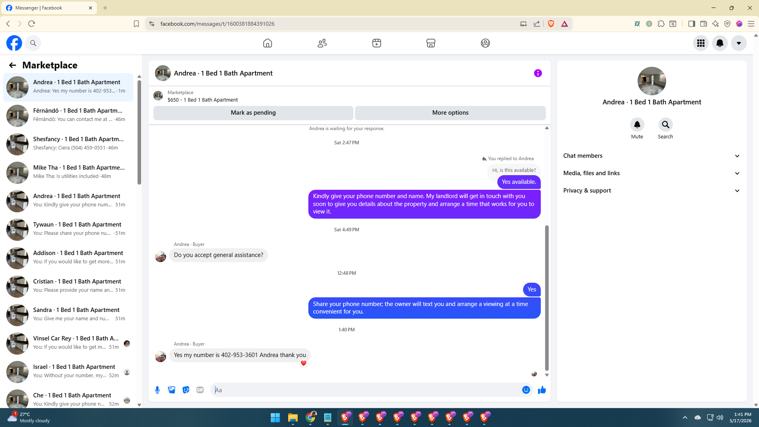Open Cristian conversation
This screenshot has width=759, height=427.
68,287
